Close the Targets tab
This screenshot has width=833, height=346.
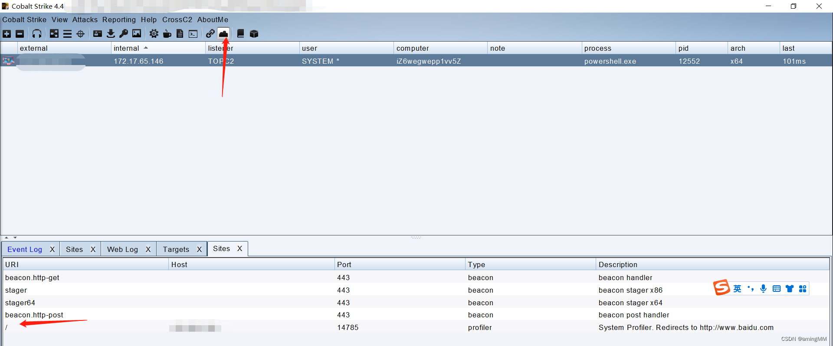pos(199,249)
